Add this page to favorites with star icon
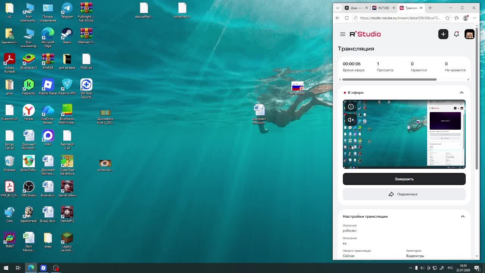This screenshot has width=485, height=273. point(447,18)
